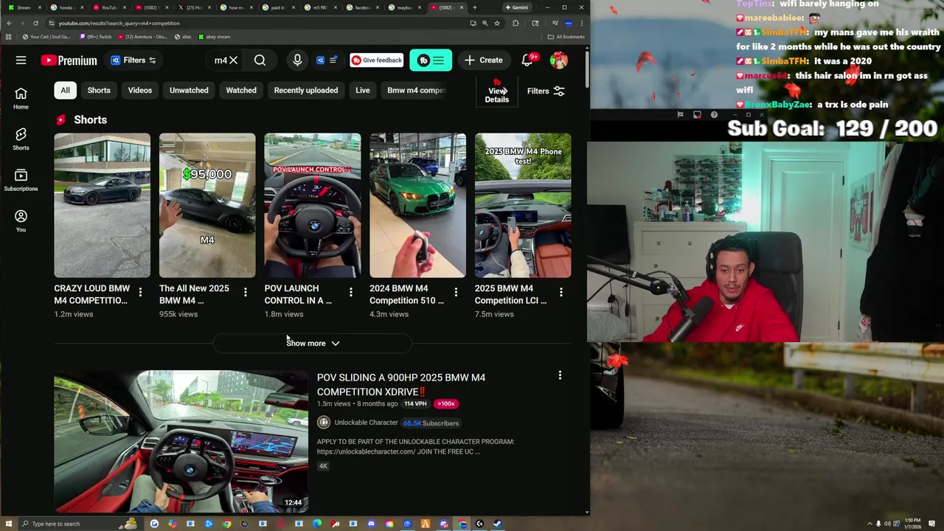Open options for POV LAUNCH CONTROL short
Viewport: 944px width, 531px height.
coord(351,292)
